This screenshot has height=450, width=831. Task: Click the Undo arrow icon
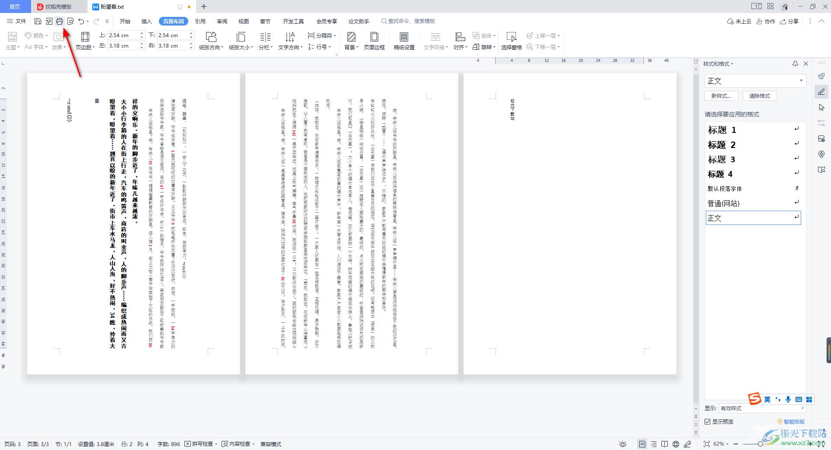(81, 21)
